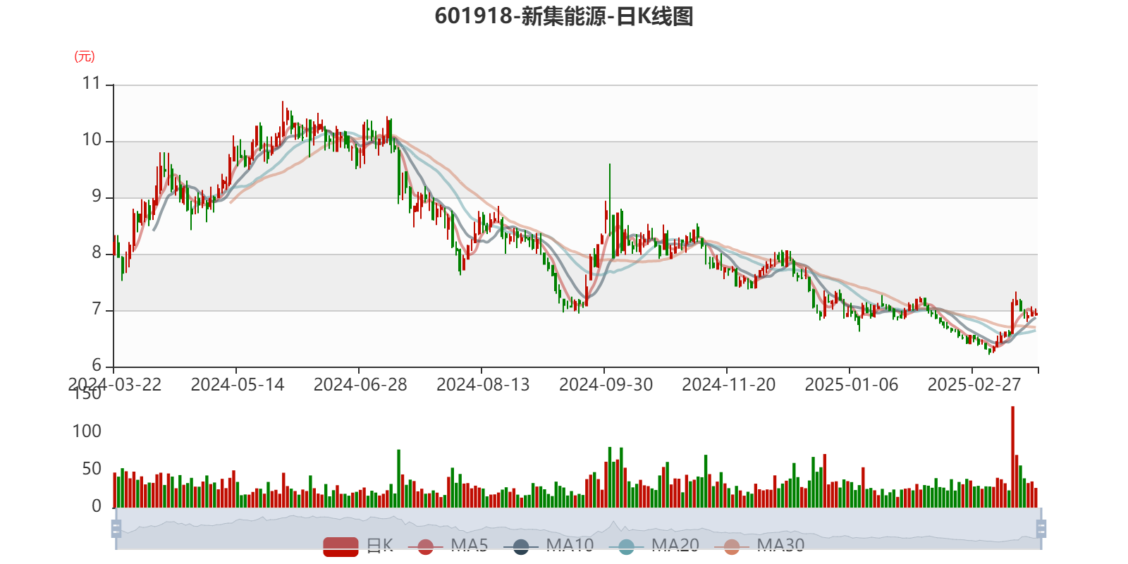Toggle the MA20 legend entry

pos(654,546)
